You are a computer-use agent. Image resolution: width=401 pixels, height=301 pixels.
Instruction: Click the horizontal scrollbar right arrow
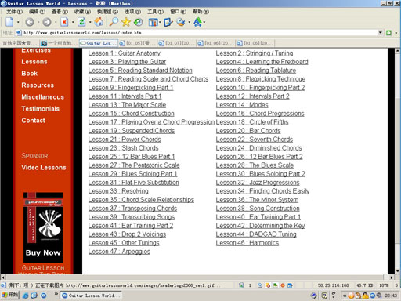(391, 277)
